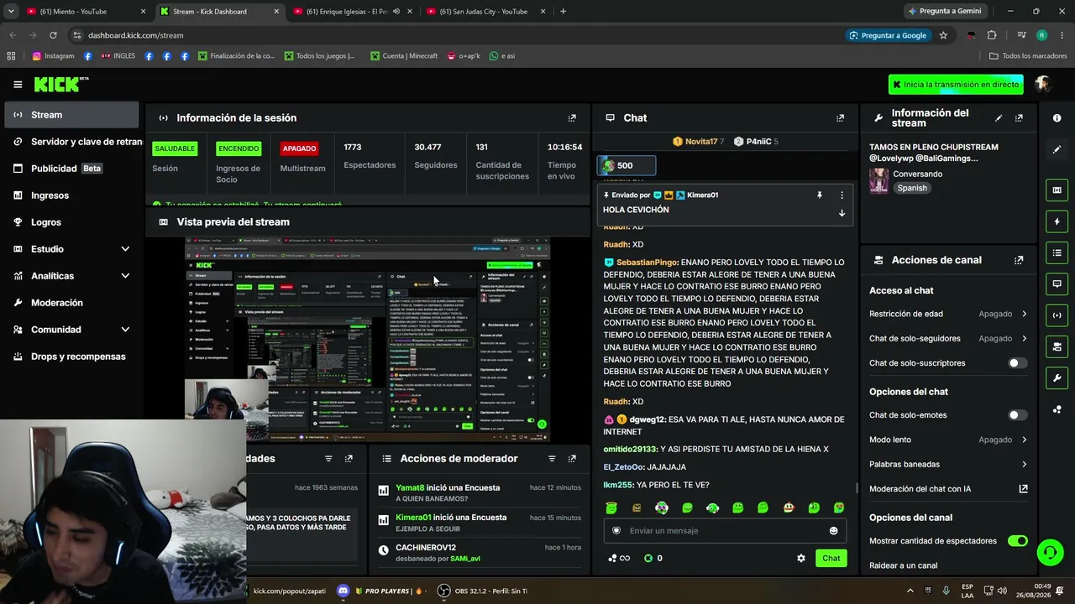Unpin the HOLA CEVICHÓN pinned message
Screen dimensions: 1075x604
click(x=820, y=195)
